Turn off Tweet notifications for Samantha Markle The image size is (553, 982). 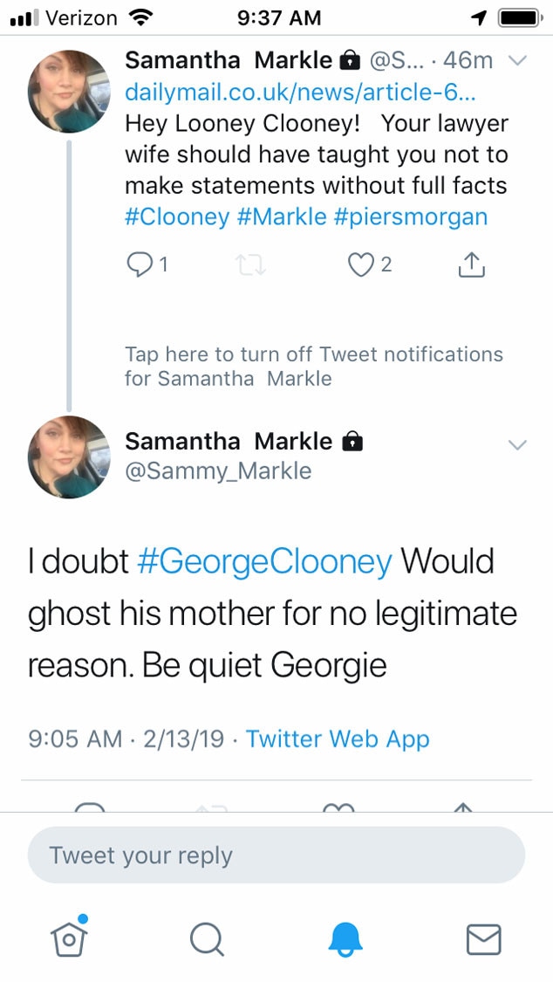(314, 367)
